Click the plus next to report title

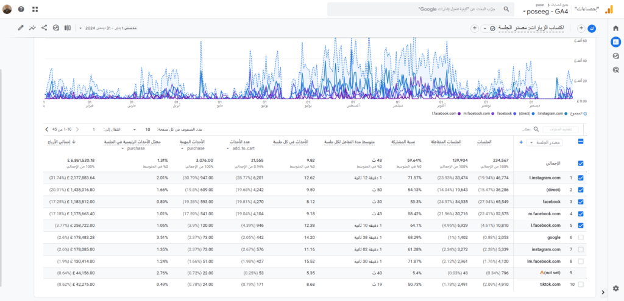[474, 28]
